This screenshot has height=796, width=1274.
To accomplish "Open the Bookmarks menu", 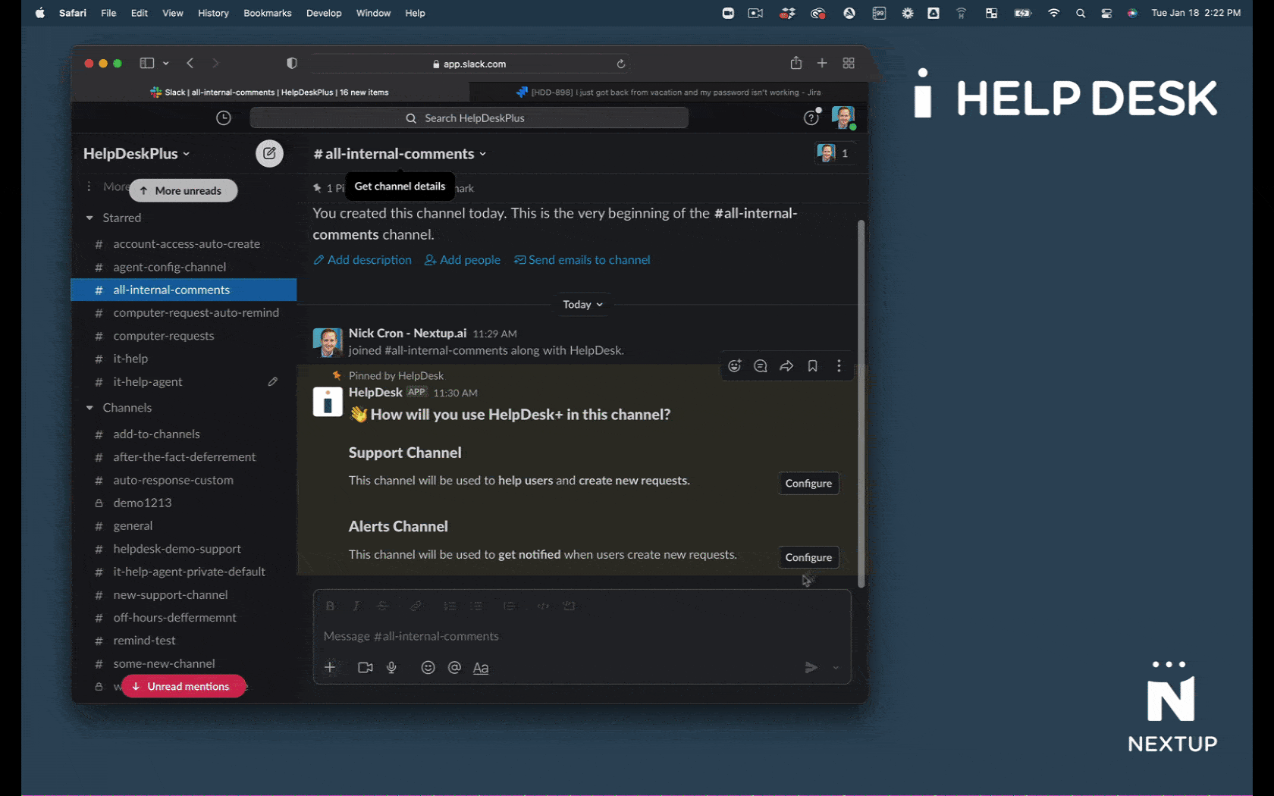I will (x=267, y=13).
